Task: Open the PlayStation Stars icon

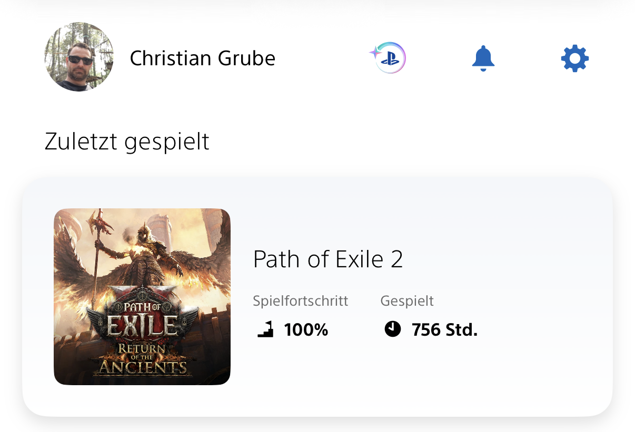Action: coord(388,57)
